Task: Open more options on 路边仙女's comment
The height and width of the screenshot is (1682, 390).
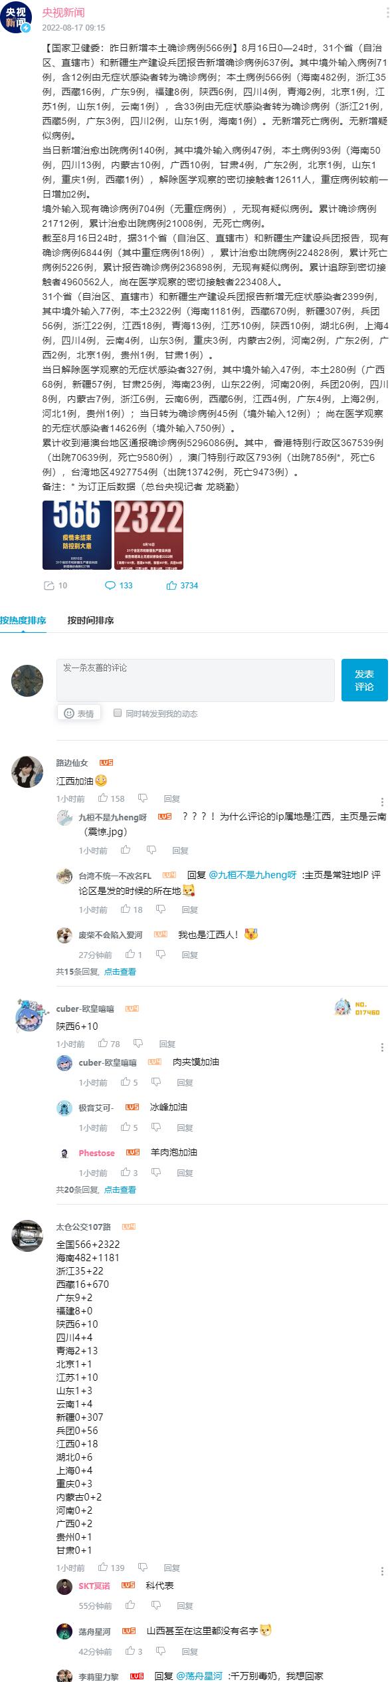Action: [382, 802]
